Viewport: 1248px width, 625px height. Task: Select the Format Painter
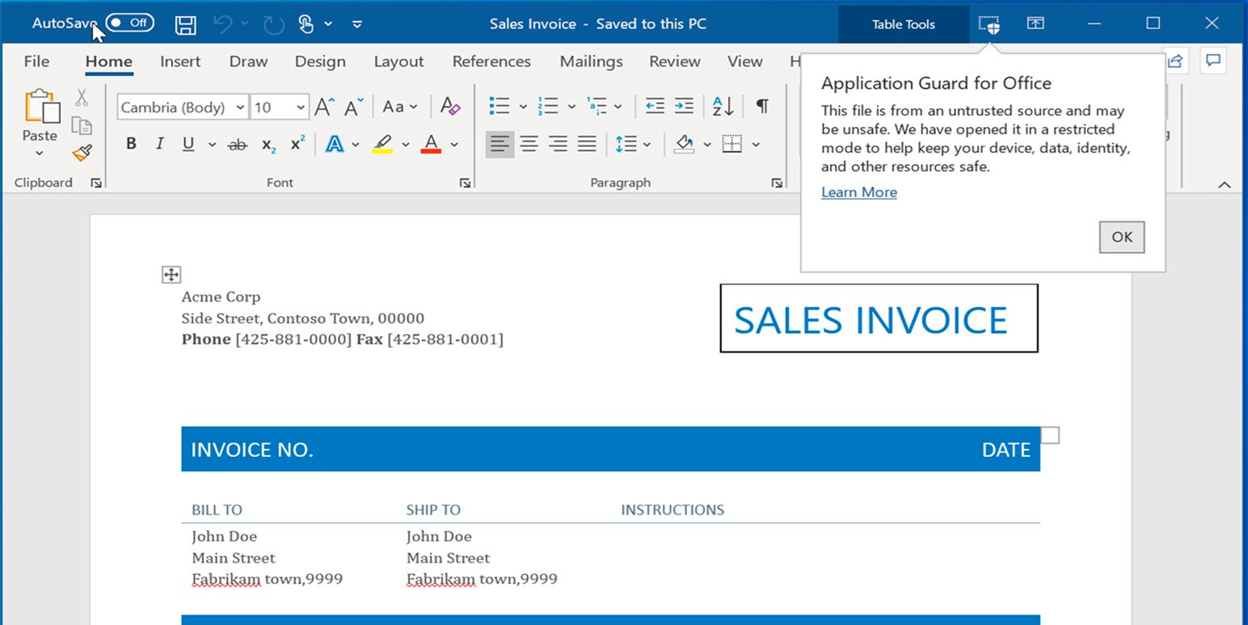pos(81,153)
